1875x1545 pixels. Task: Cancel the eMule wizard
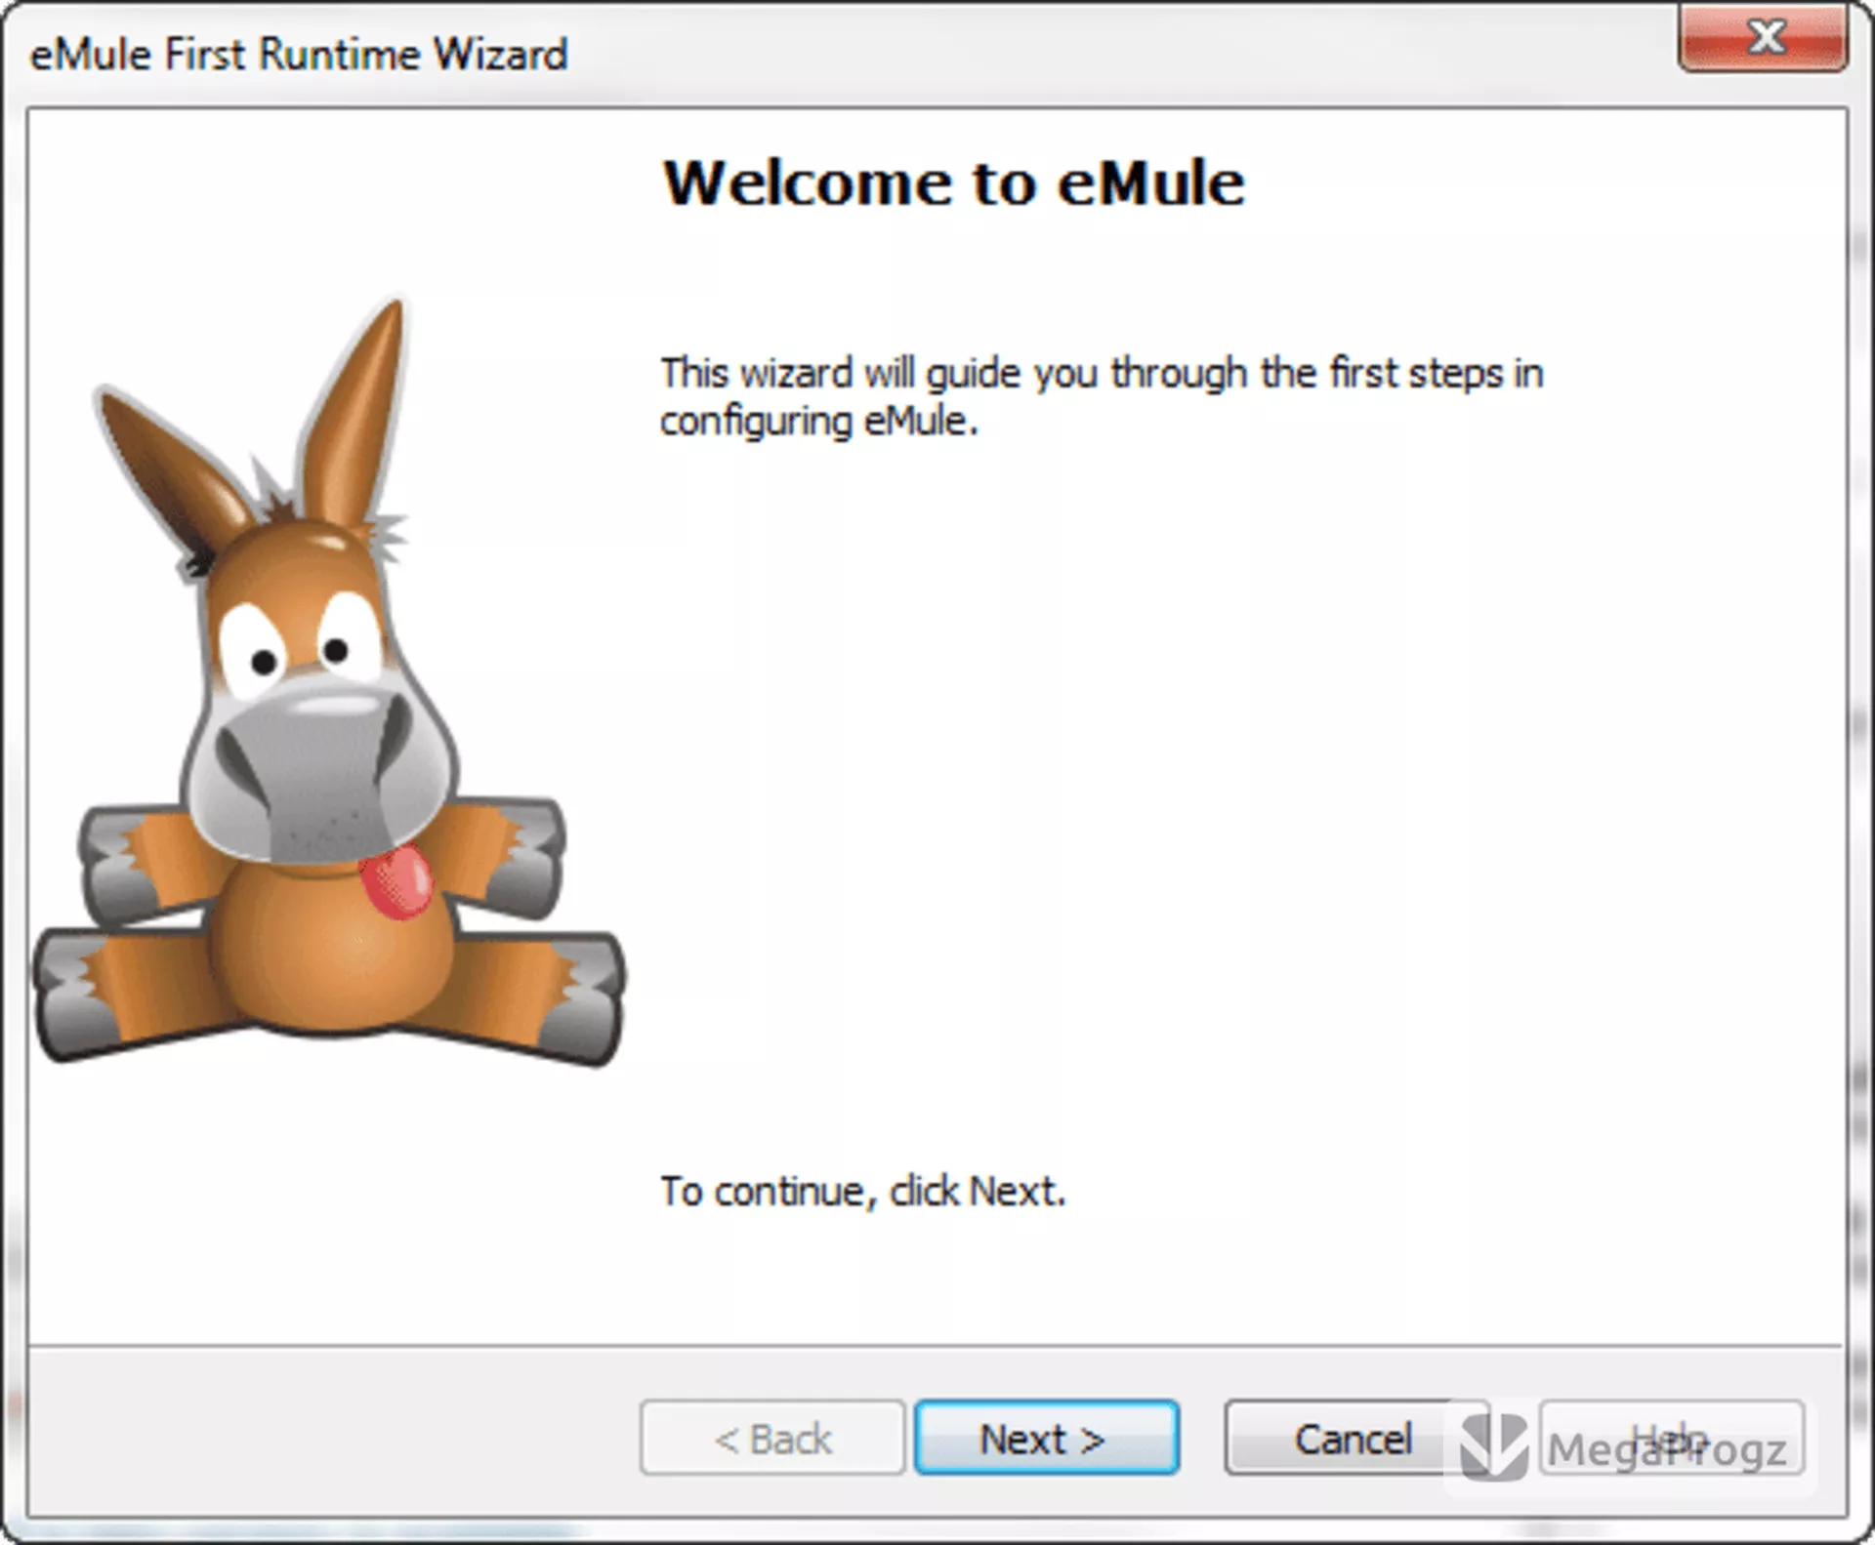1355,1437
